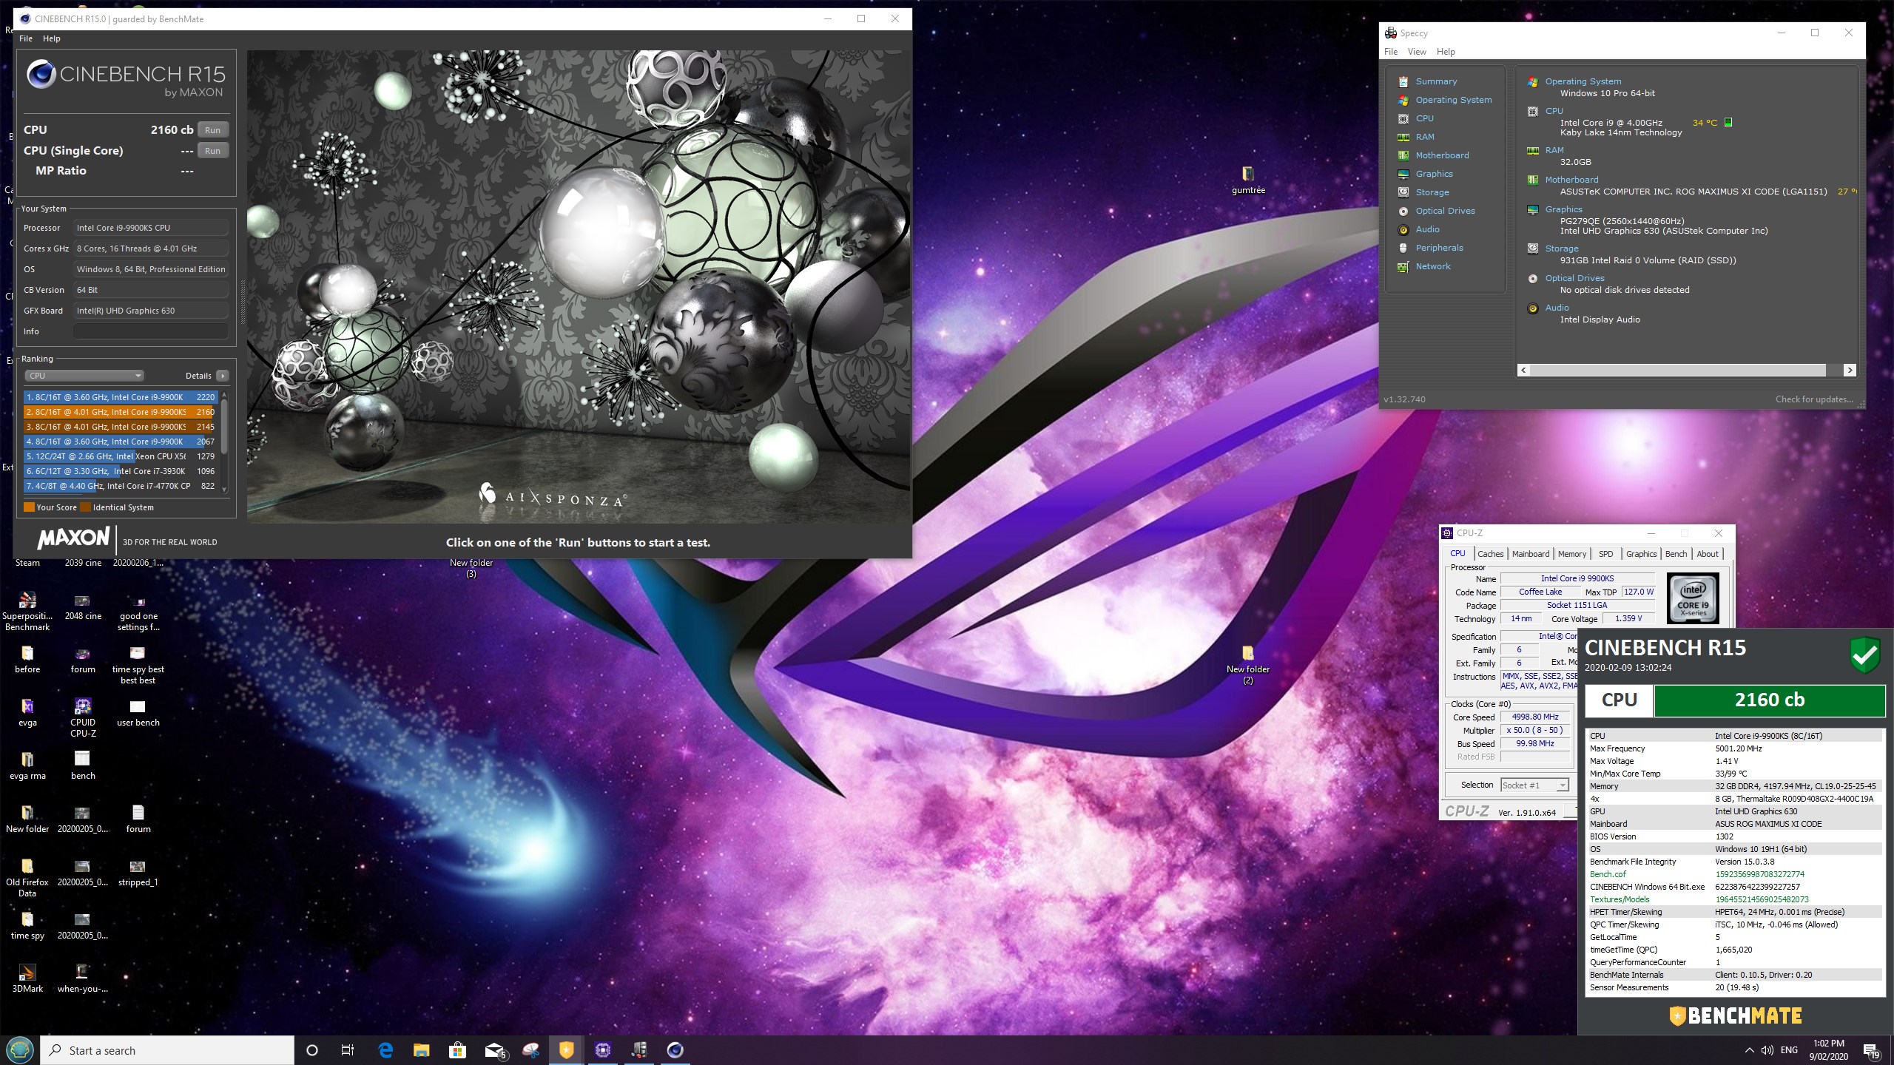
Task: Select Optical Drives disc icon in Speccy
Action: coord(1403,211)
